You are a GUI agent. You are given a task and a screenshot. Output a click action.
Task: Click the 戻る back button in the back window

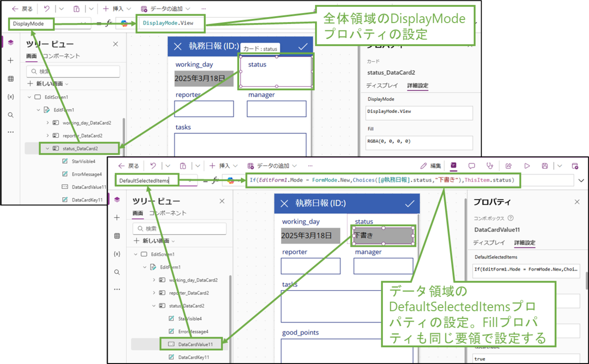coord(22,8)
